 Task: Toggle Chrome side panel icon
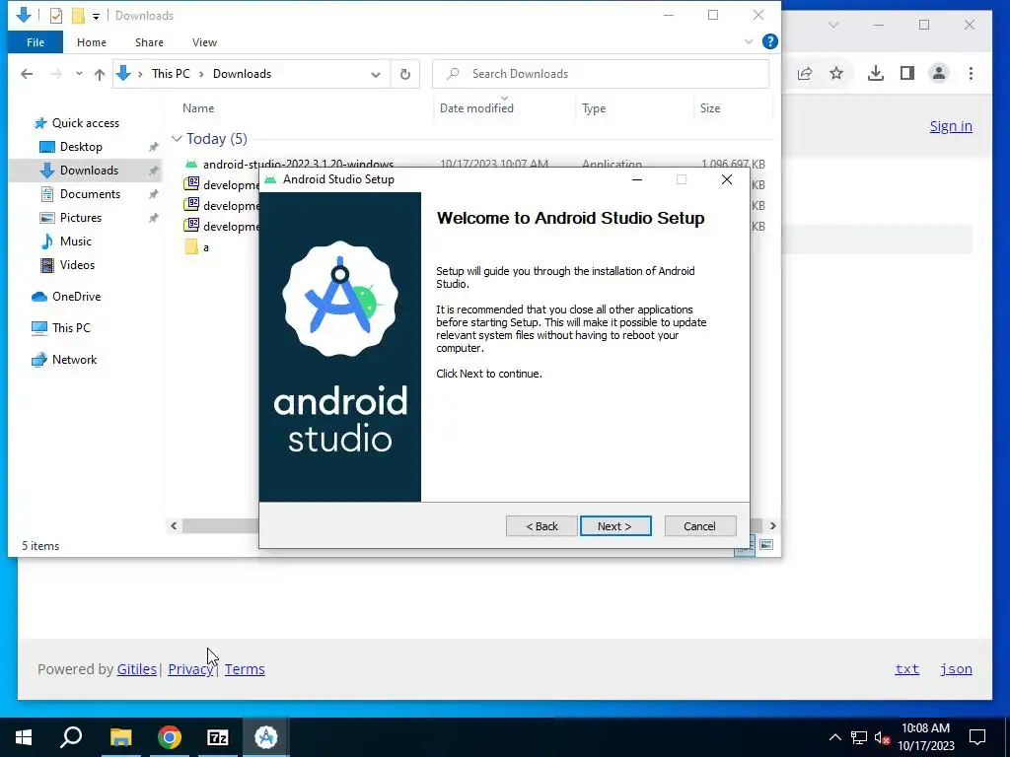907,73
